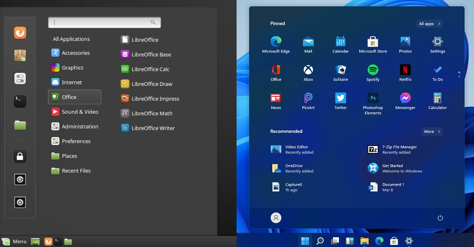Click the Firefox icon in the Mint sidebar
Screen dimensions: 474x247
[20, 33]
